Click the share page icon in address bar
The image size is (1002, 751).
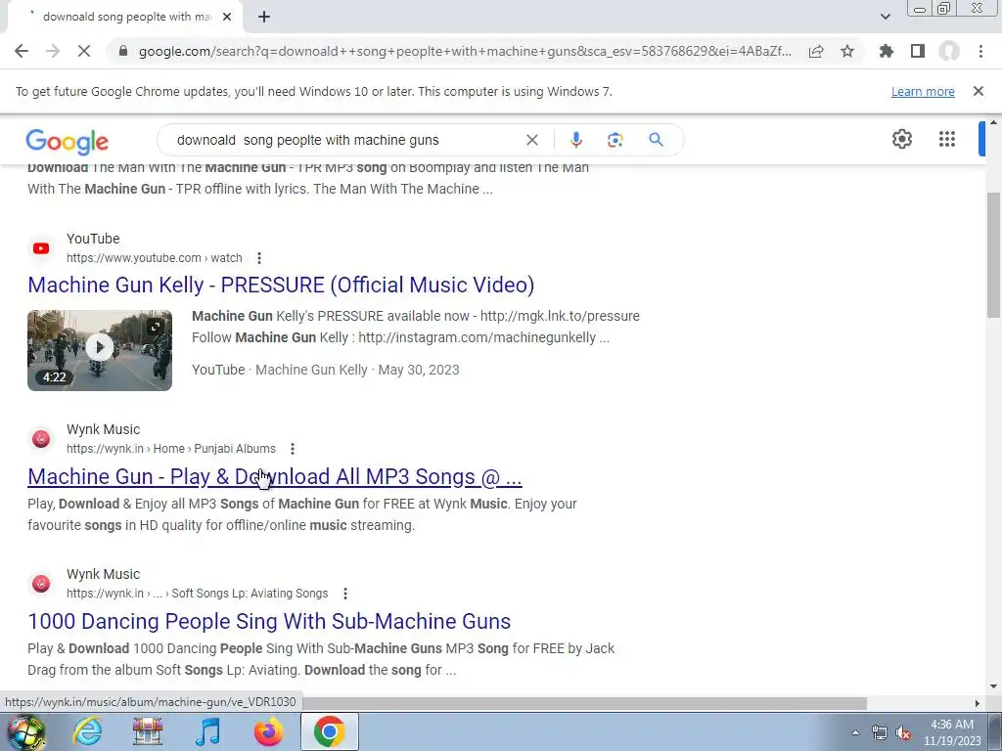(x=816, y=51)
